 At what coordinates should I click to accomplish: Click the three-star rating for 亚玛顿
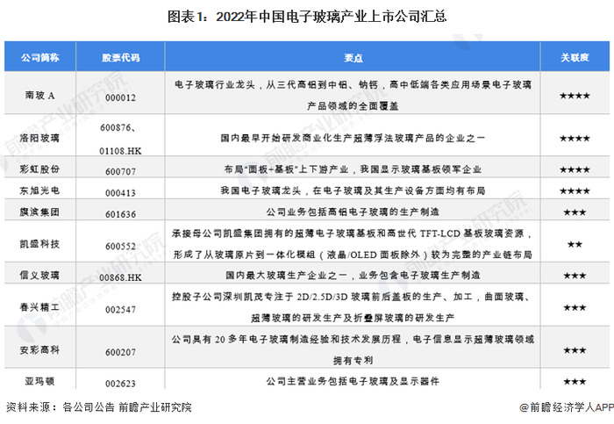575,382
